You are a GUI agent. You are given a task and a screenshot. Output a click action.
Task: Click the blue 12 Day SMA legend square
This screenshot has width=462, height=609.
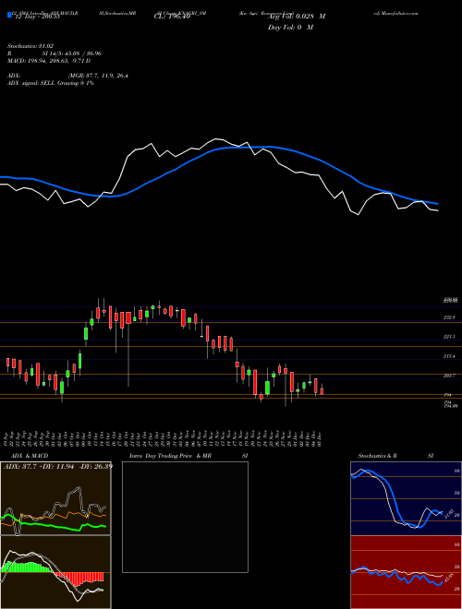pyautogui.click(x=9, y=16)
